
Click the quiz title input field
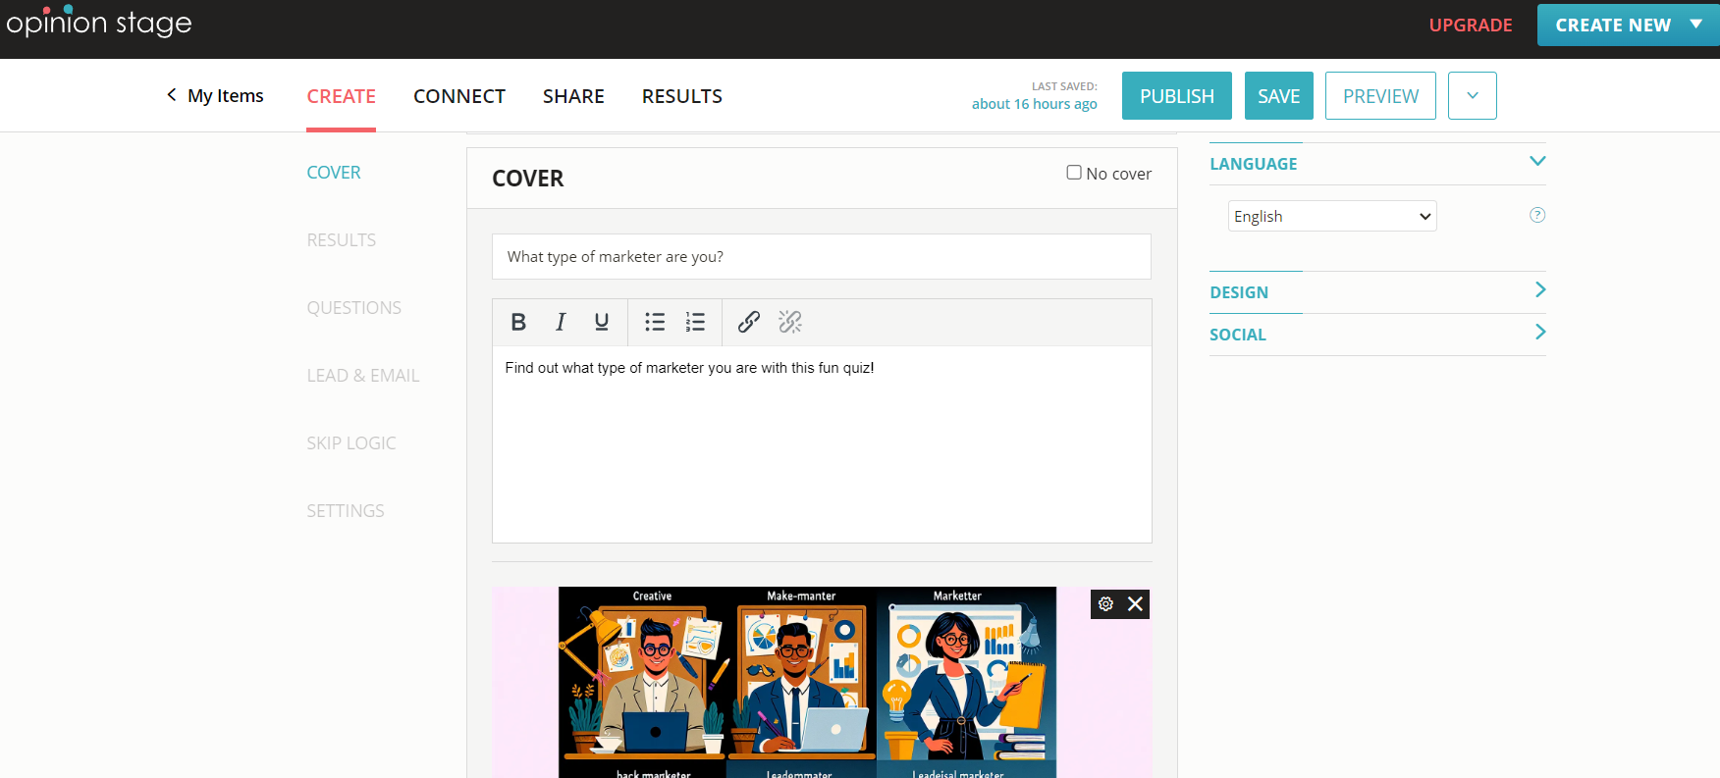[821, 257]
